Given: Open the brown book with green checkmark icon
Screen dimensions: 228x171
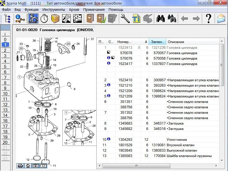Looking at the screenshot, I should tap(101, 19).
